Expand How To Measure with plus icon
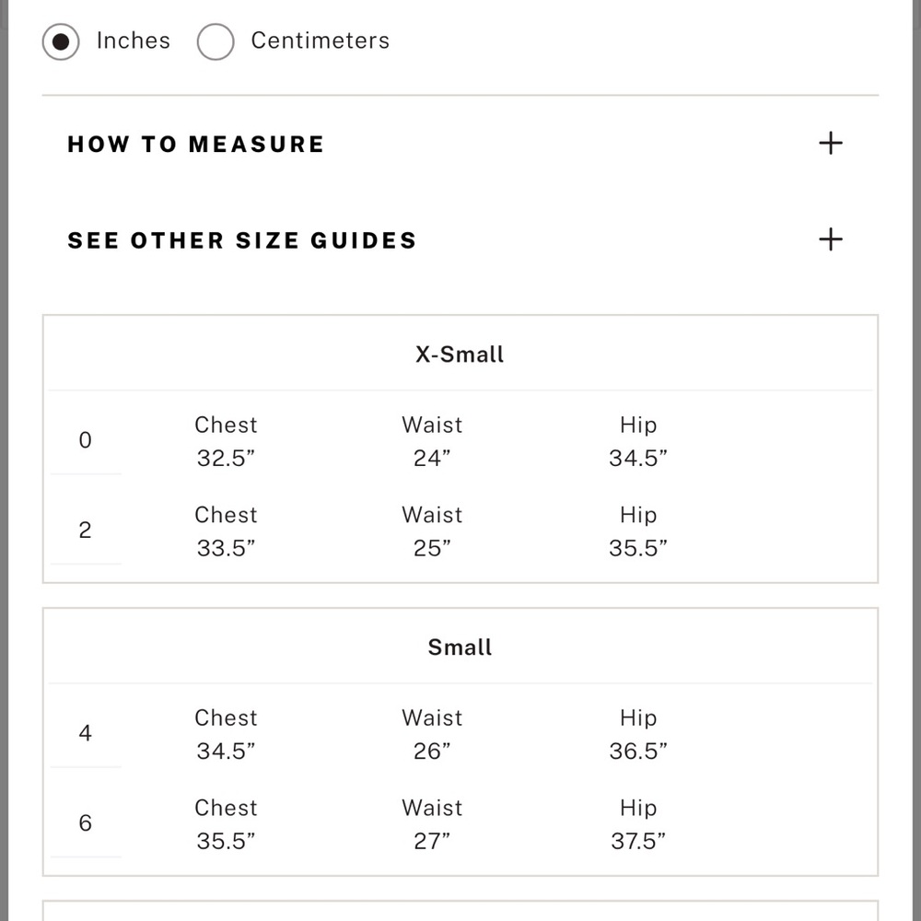The image size is (921, 921). pos(831,144)
